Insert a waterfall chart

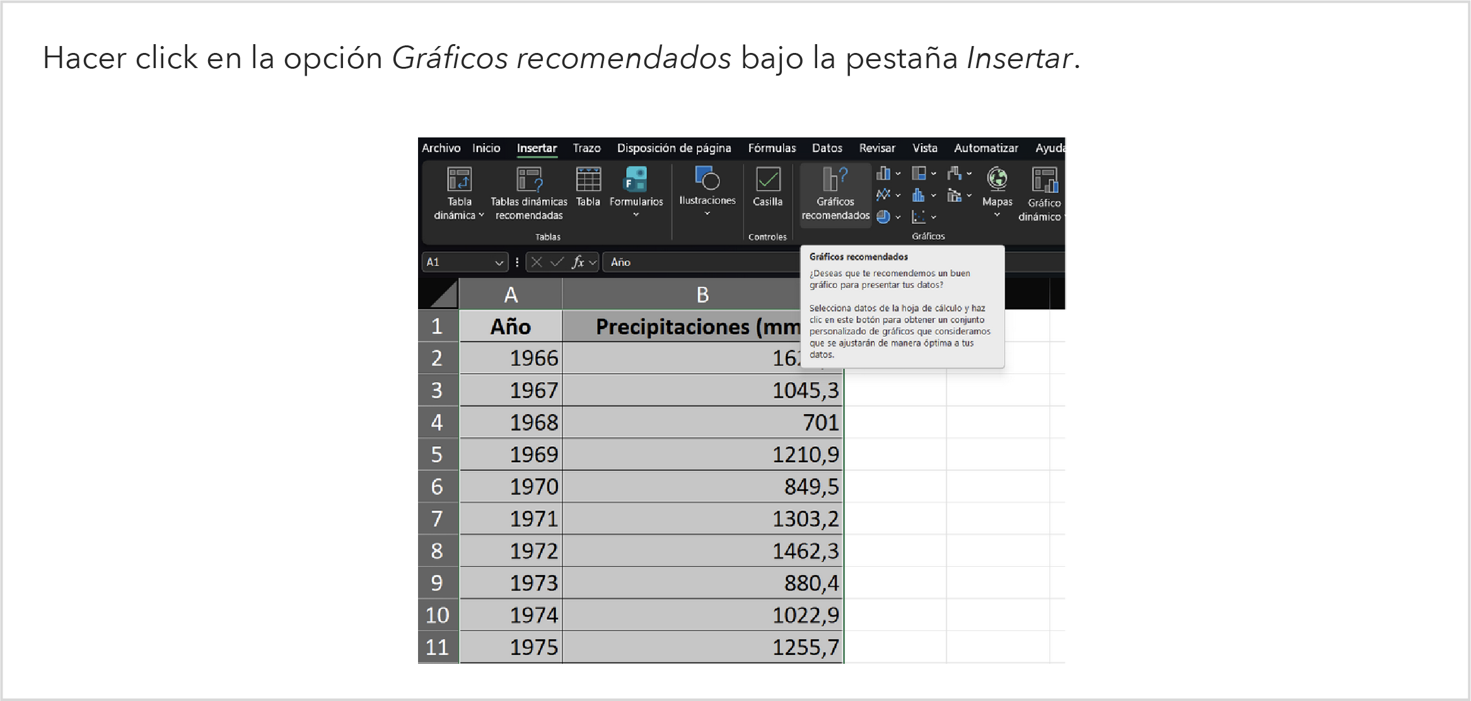point(955,173)
